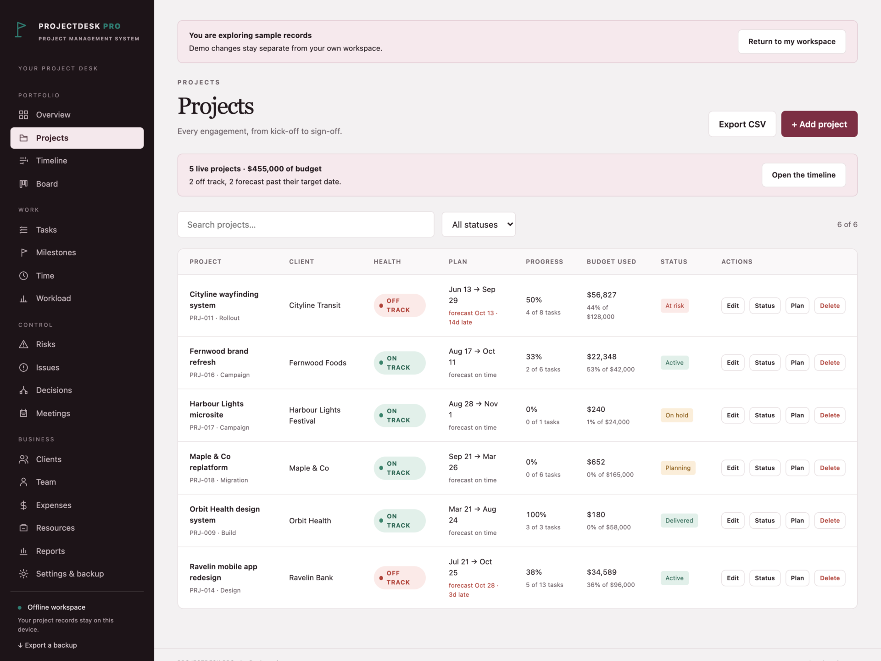Screen dimensions: 881x661
Task: Delete the Ravelin mobile app redesign project
Action: (x=830, y=578)
